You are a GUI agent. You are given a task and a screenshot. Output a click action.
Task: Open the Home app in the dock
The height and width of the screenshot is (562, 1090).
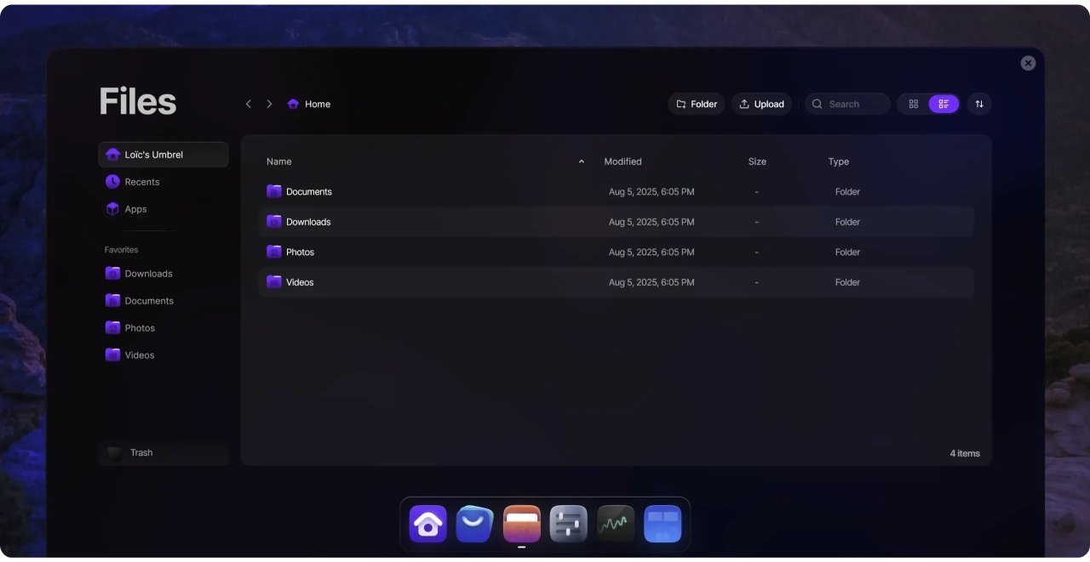pyautogui.click(x=427, y=524)
